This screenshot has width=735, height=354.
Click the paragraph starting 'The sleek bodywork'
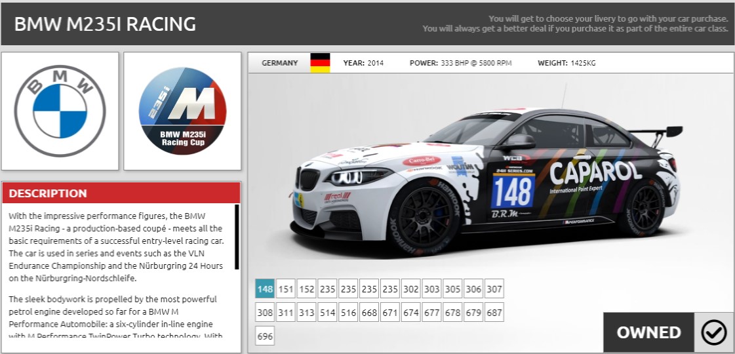(115, 317)
